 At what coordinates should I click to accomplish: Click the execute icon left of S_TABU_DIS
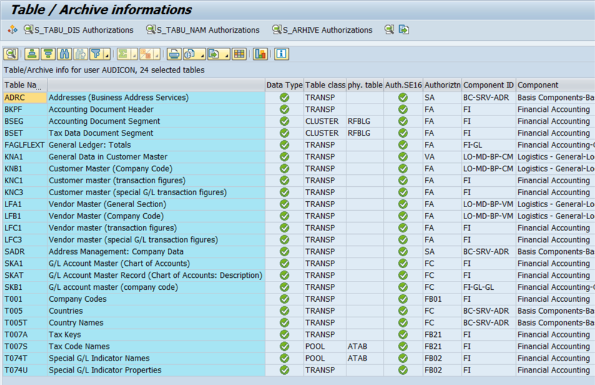(12, 30)
